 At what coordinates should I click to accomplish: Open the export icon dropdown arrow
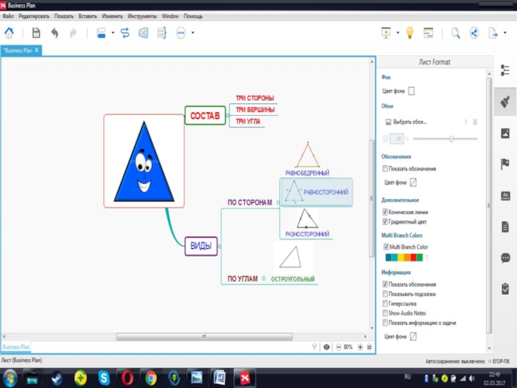tap(505, 33)
